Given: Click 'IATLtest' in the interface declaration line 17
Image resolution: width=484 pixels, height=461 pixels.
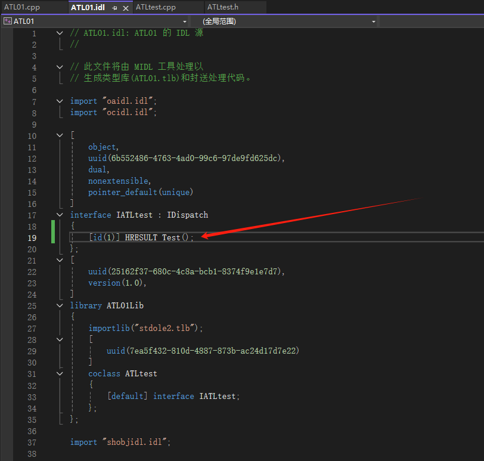Looking at the screenshot, I should pos(134,215).
